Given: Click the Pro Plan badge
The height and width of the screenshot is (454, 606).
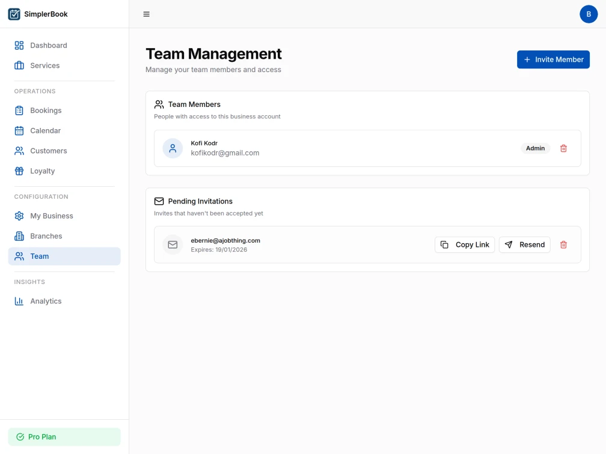Looking at the screenshot, I should pyautogui.click(x=64, y=437).
